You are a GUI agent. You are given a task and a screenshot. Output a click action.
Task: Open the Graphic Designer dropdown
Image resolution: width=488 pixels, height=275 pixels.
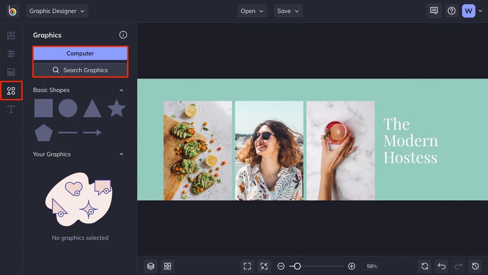[57, 11]
